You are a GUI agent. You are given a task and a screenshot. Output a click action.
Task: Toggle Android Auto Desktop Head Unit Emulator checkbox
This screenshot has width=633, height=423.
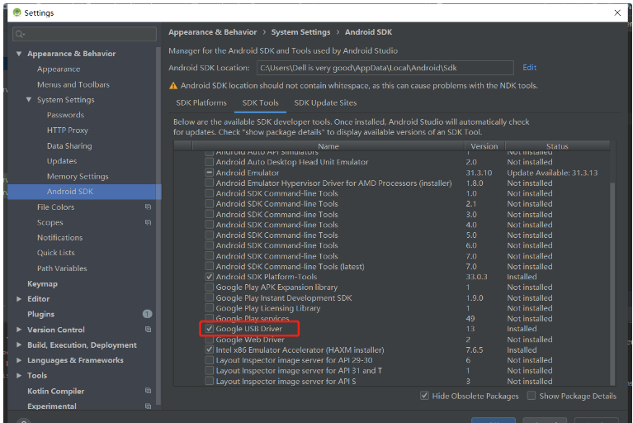coord(209,162)
